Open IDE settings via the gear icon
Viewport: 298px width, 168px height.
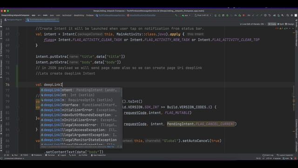[x=292, y=15]
